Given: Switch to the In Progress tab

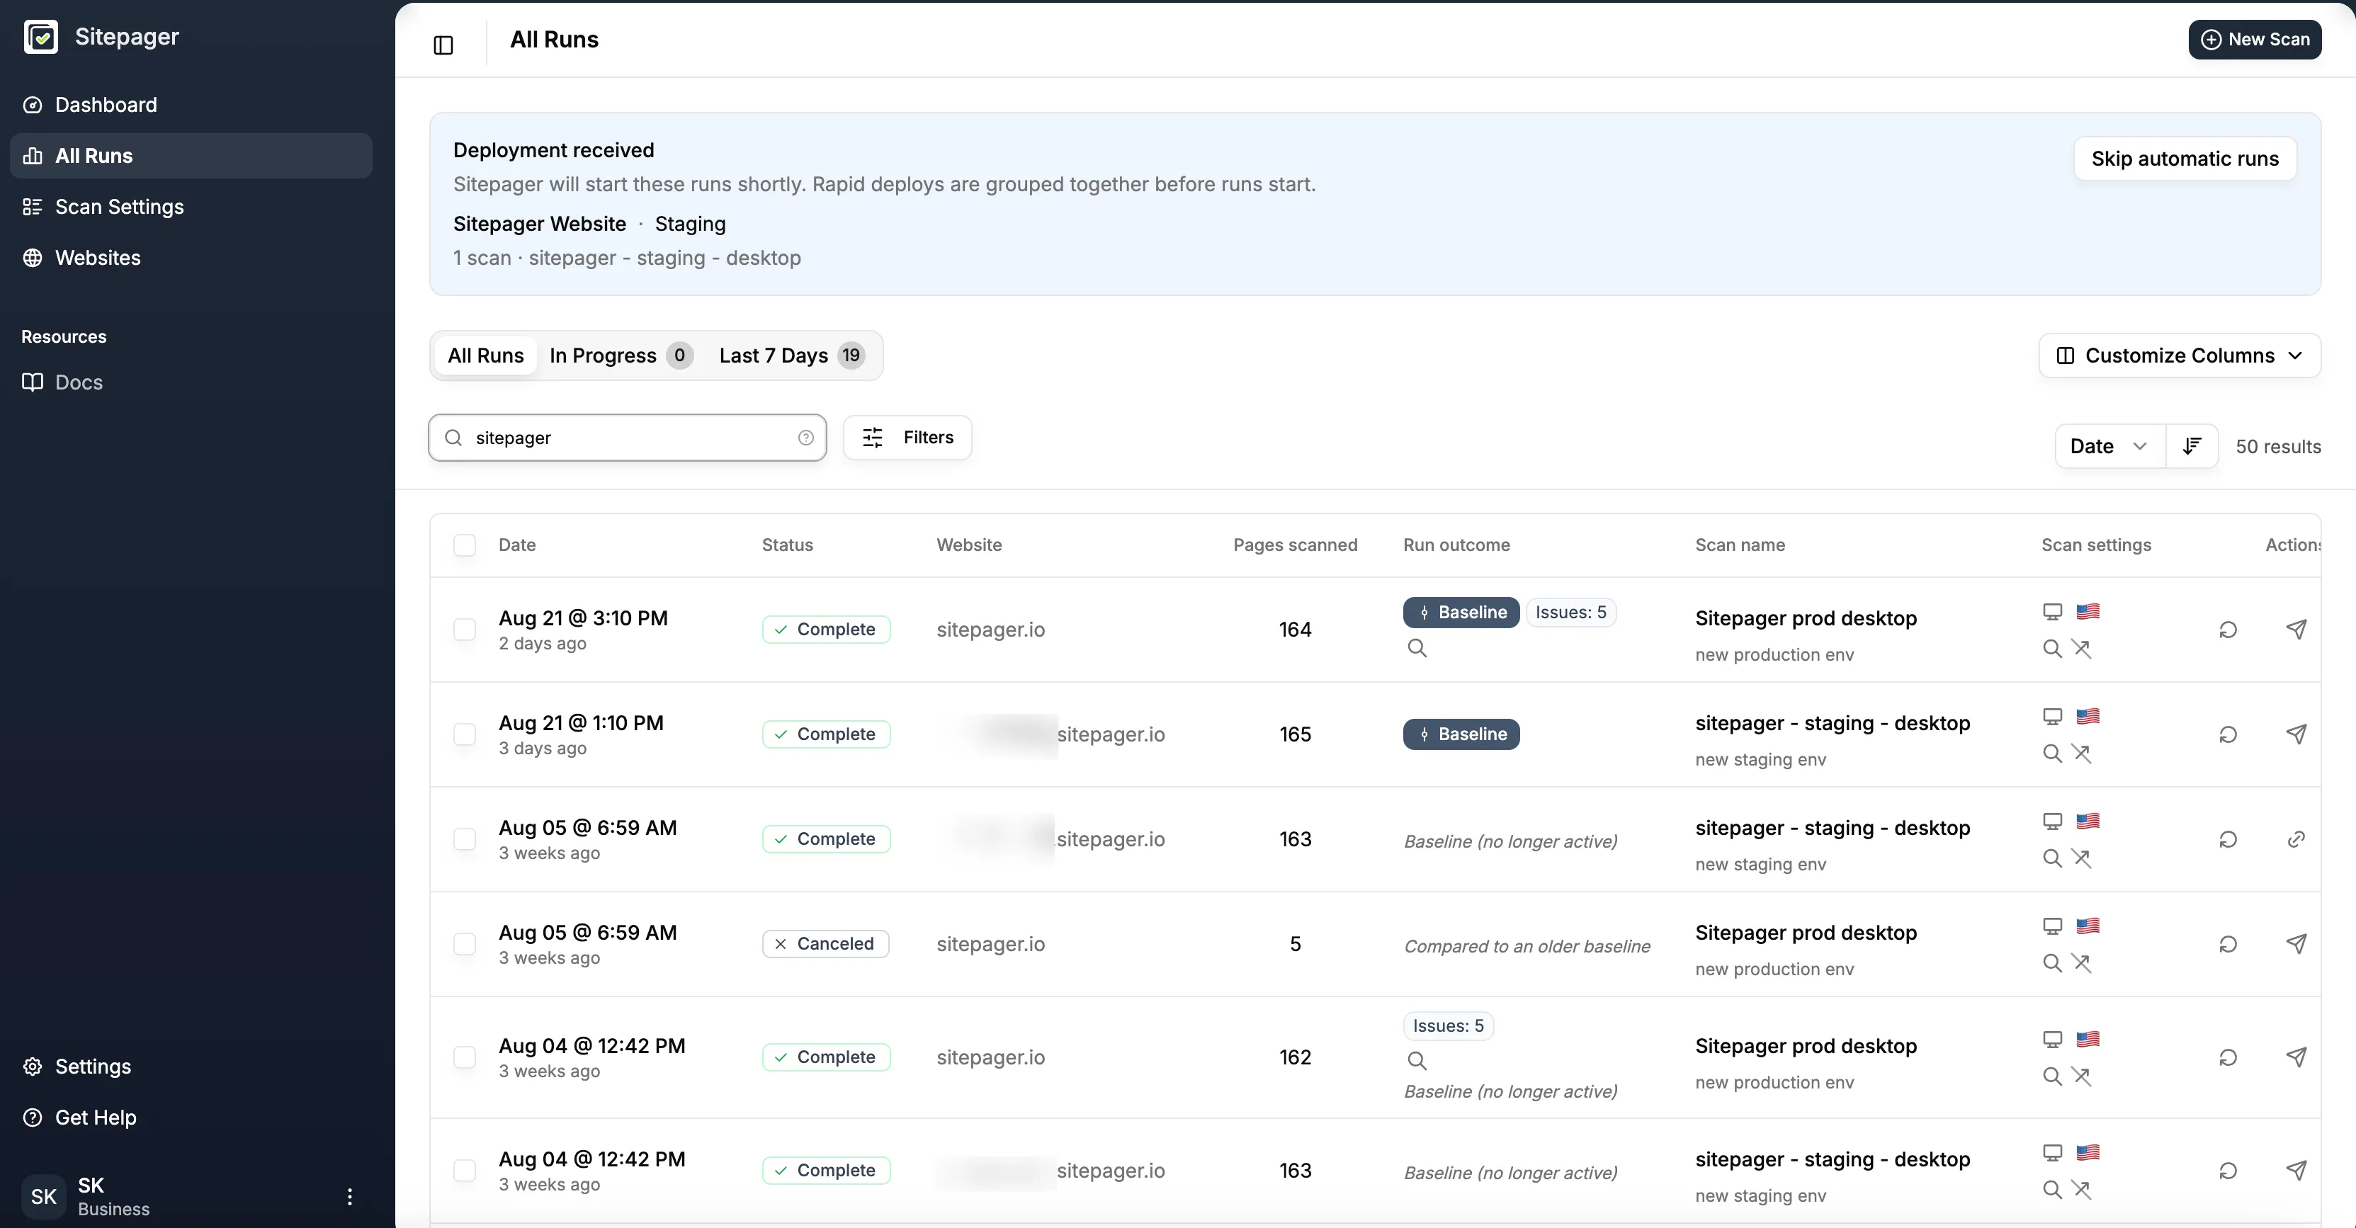Looking at the screenshot, I should pyautogui.click(x=621, y=356).
